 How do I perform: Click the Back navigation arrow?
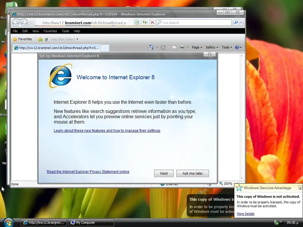16,22
